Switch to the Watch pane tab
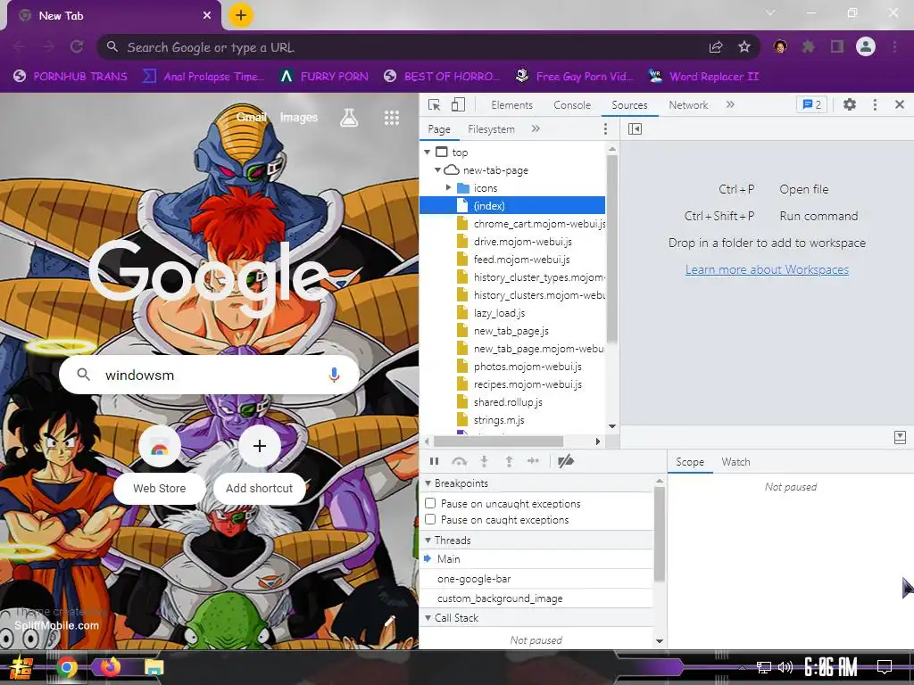The image size is (914, 685). click(x=735, y=462)
